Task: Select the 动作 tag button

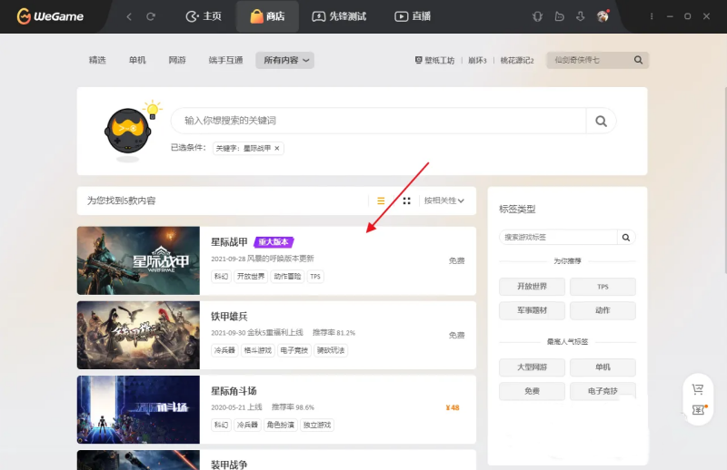Action: click(603, 310)
